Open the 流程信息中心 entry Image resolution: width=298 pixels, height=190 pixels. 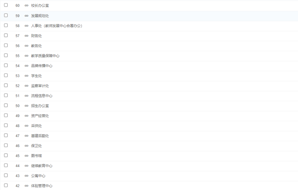42,96
